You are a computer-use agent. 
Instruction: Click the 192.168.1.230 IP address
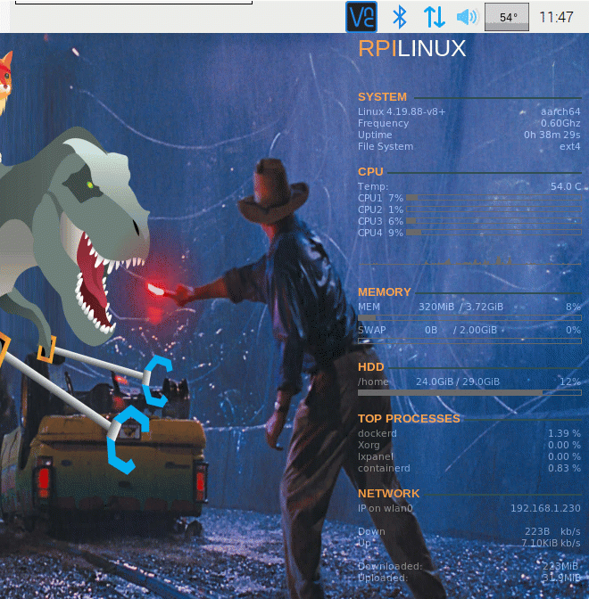(545, 508)
